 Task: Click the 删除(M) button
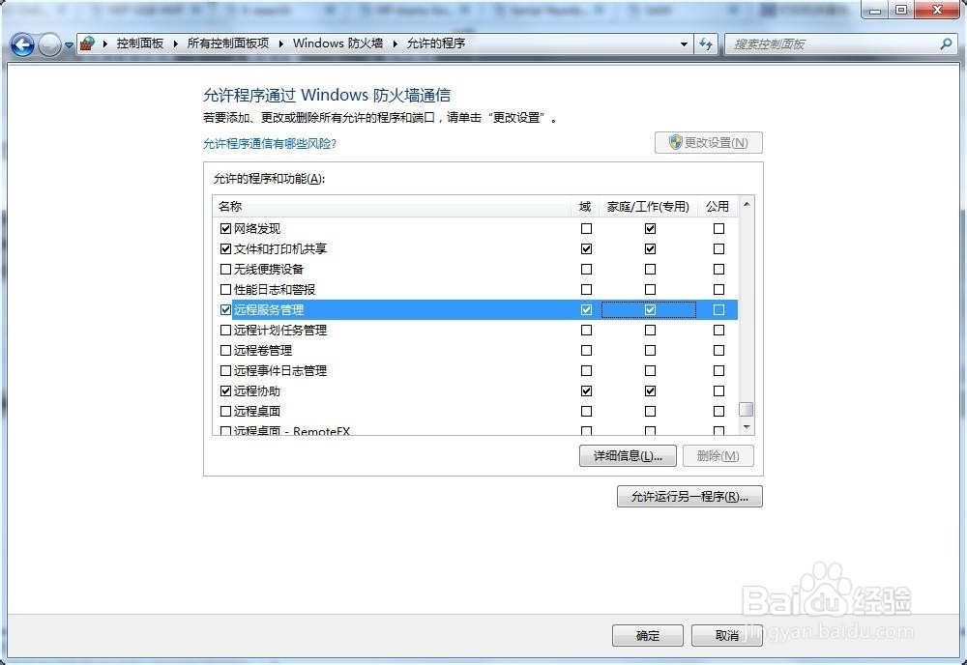(718, 456)
